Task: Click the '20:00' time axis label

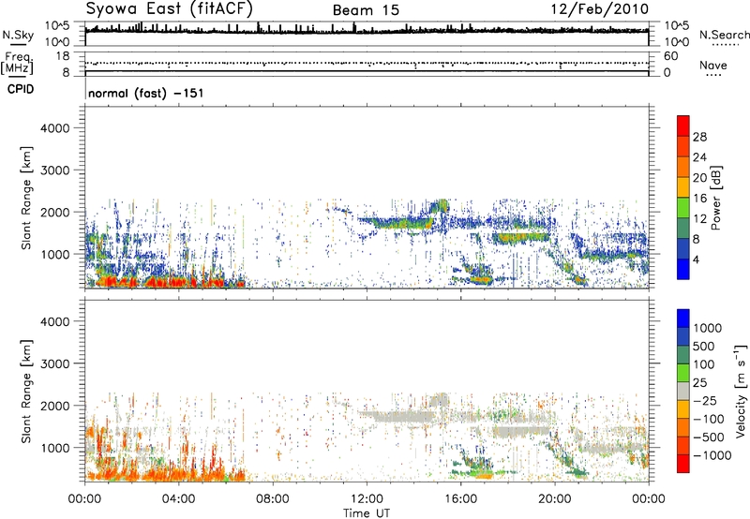Action: point(555,499)
